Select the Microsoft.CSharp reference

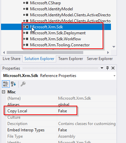(x=45, y=3)
